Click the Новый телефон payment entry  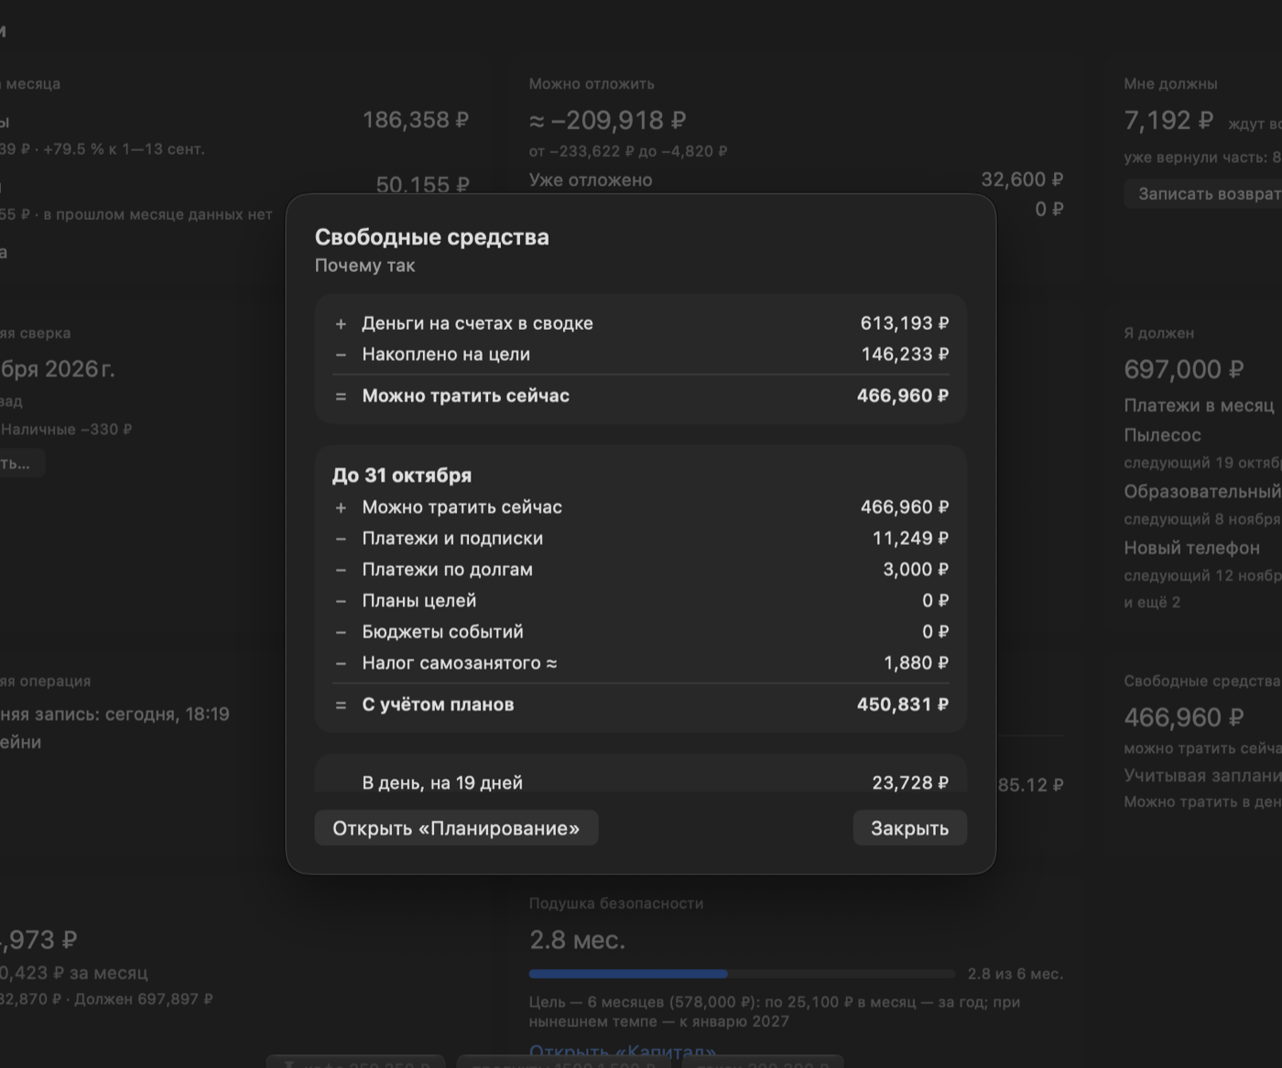click(1191, 548)
